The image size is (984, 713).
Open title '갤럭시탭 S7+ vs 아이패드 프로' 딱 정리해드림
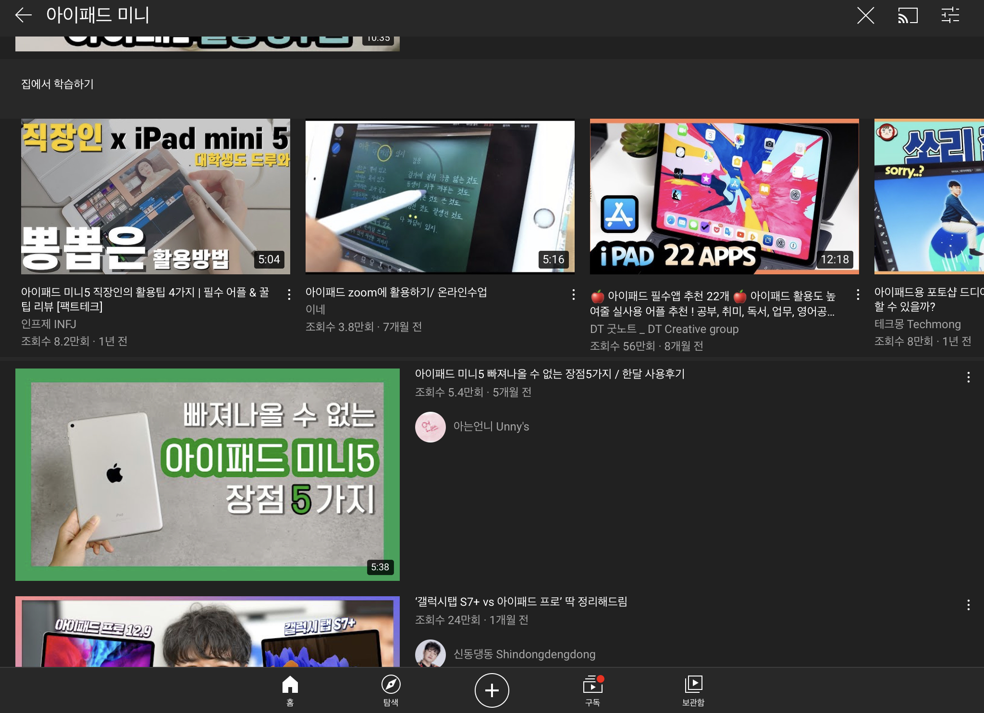[521, 602]
